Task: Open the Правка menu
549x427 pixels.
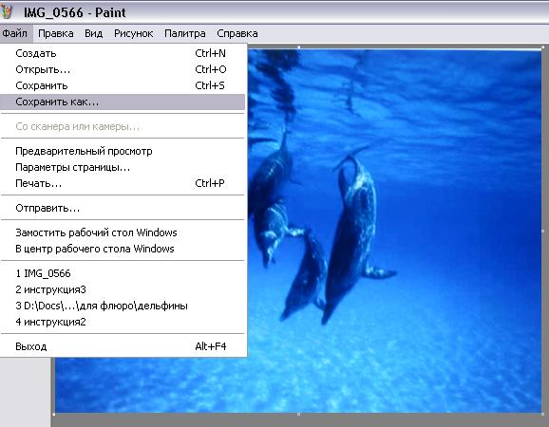Action: click(56, 33)
